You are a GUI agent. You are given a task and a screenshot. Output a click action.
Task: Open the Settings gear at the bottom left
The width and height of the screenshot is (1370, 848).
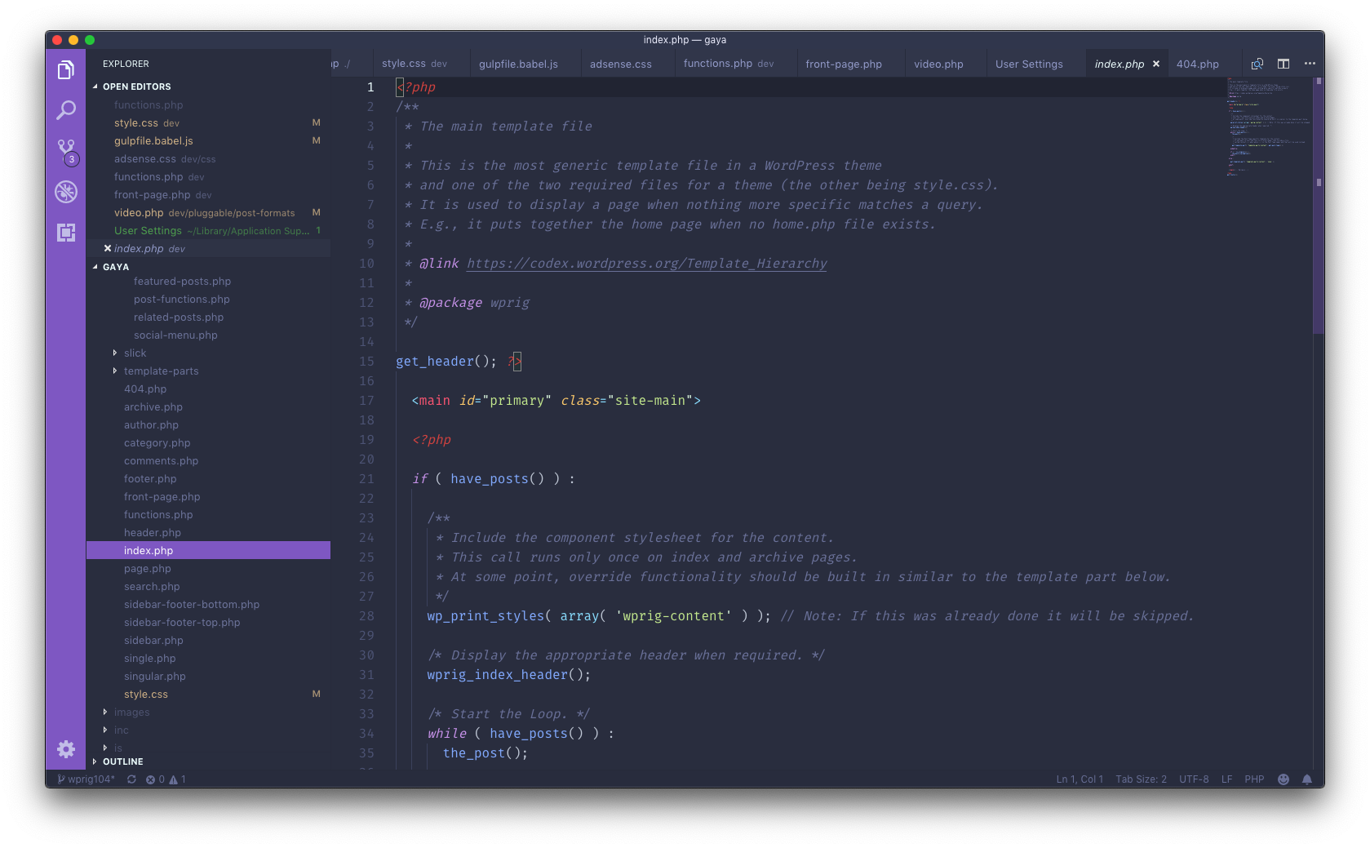[x=66, y=748]
